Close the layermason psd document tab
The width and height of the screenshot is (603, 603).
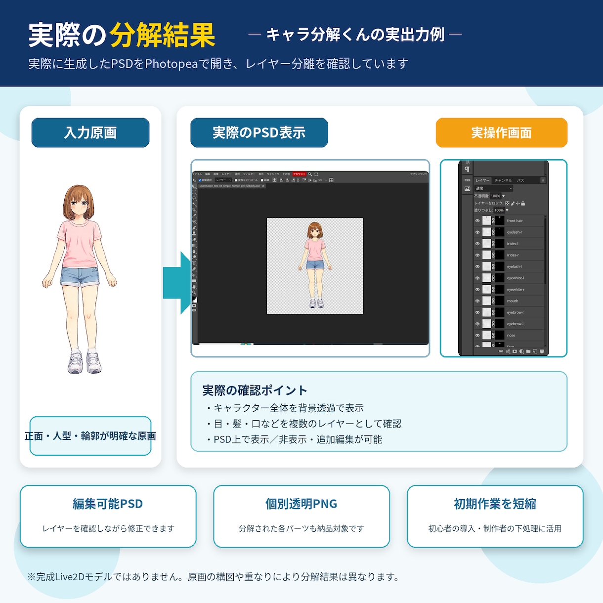click(x=263, y=186)
